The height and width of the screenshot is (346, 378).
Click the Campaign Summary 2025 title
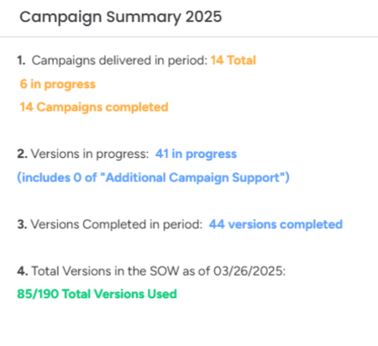coord(120,17)
